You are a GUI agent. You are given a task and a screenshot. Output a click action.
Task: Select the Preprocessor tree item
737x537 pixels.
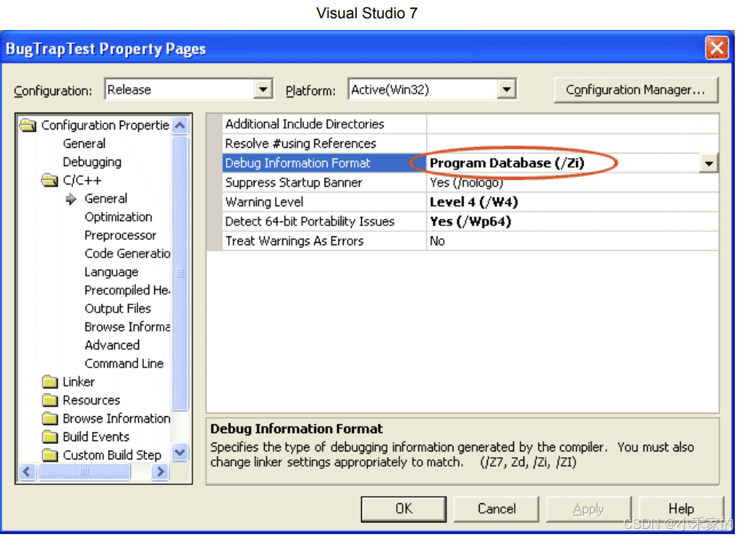(x=121, y=235)
